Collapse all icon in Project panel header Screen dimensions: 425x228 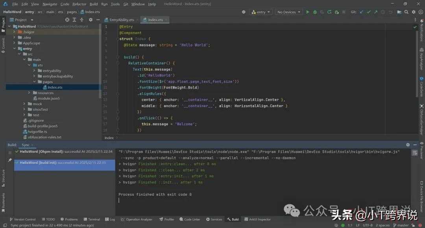tap(81, 20)
